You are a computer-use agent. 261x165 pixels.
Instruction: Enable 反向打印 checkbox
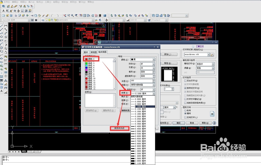(185, 117)
